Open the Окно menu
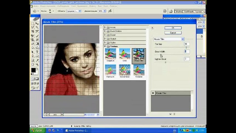Viewport: 236px width, 133px height. [105, 6]
